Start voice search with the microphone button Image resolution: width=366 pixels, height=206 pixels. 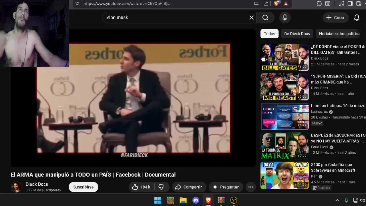point(285,18)
